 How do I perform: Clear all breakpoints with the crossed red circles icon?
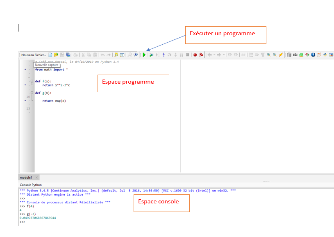201,55
